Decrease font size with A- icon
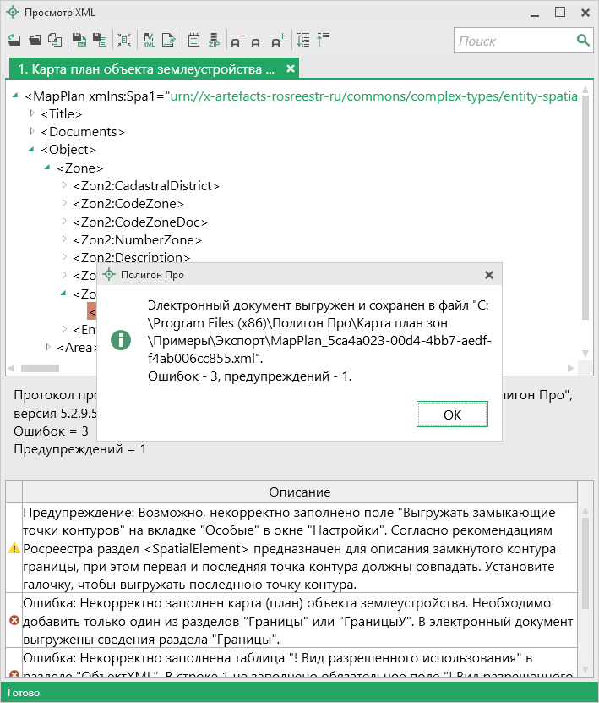This screenshot has width=599, height=703. [x=237, y=40]
